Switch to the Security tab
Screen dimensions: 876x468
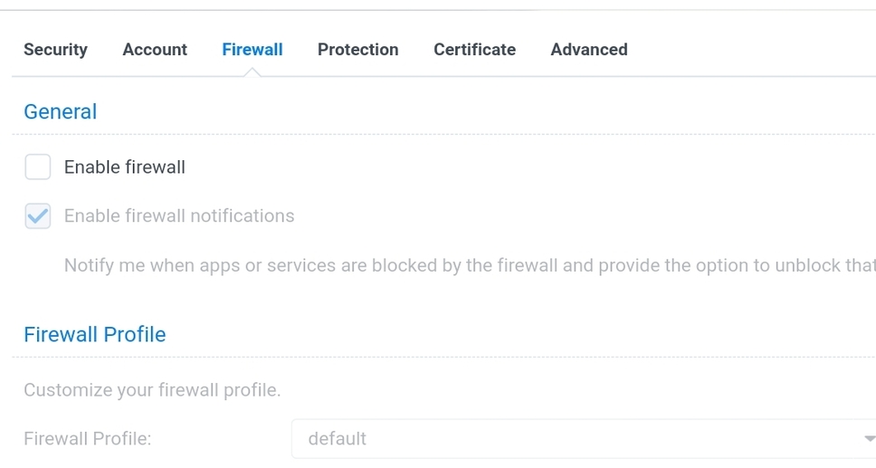pos(55,50)
